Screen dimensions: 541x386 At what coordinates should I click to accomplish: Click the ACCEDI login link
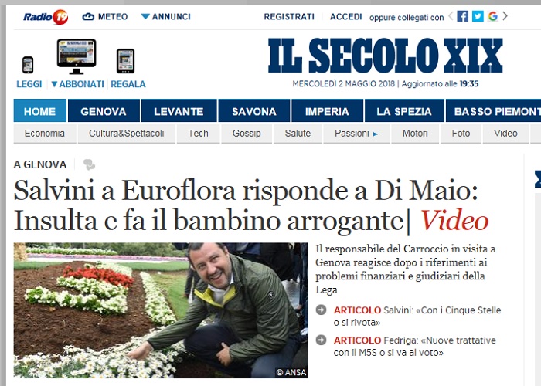tap(345, 16)
